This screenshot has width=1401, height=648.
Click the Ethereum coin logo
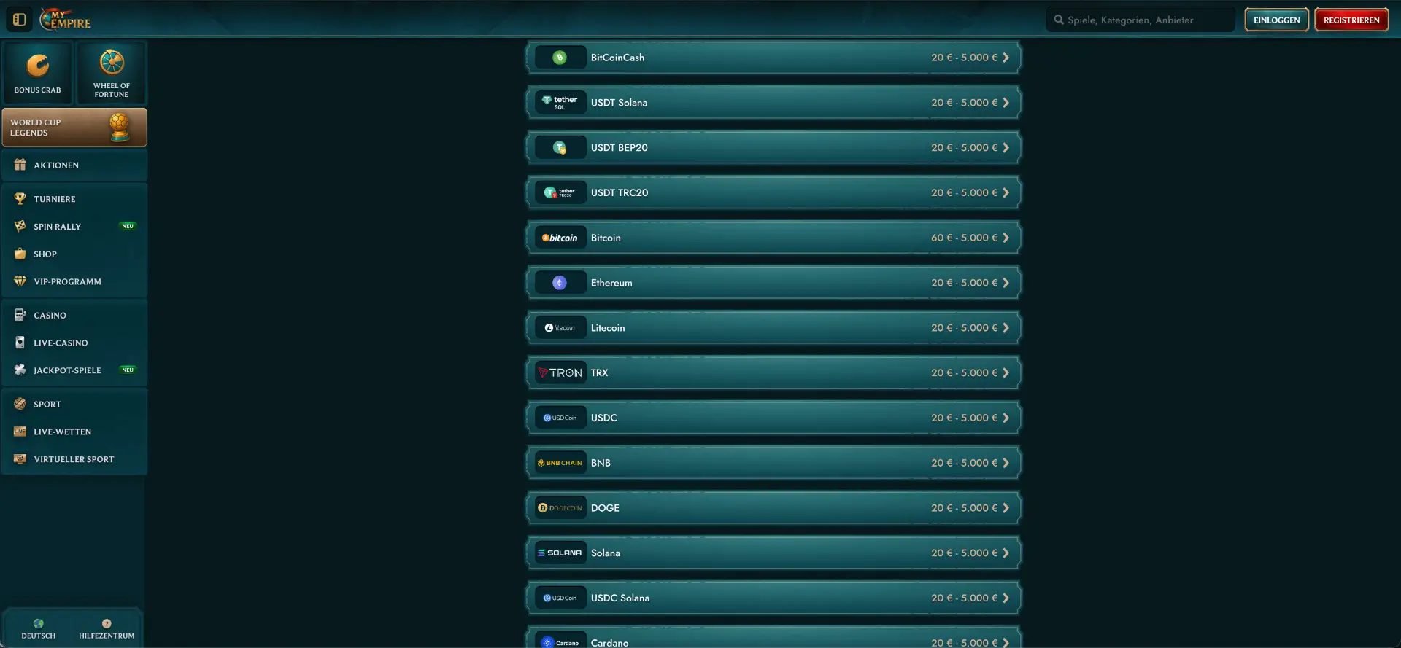point(560,283)
